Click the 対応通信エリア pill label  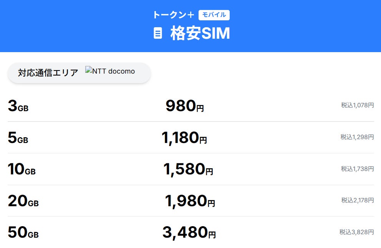[x=48, y=72]
